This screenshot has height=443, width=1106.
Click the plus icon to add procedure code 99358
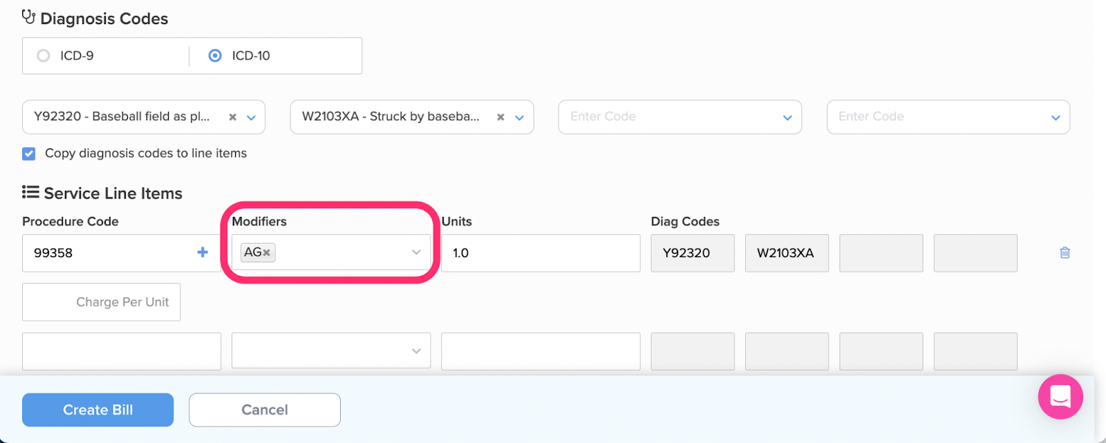coord(202,253)
